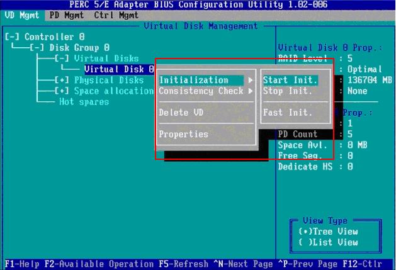Open Properties from the context menu

pos(183,134)
